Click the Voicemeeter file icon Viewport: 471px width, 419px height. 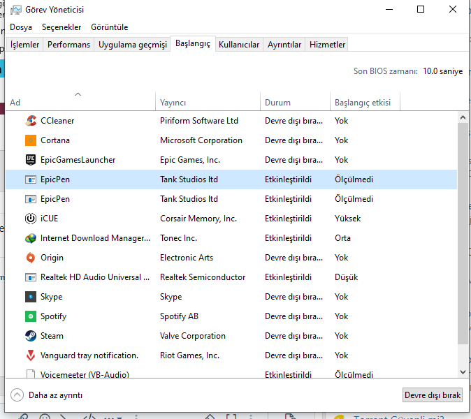tap(31, 374)
